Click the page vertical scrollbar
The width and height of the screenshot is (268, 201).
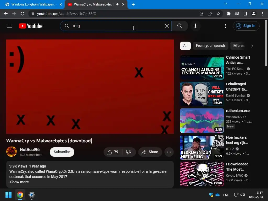tap(266, 43)
